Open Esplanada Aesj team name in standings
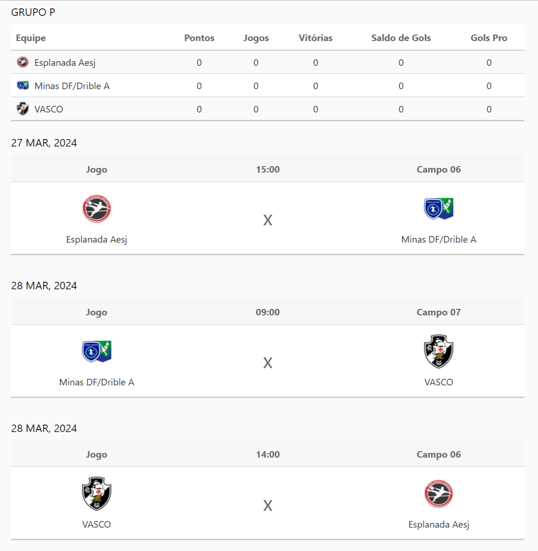 click(x=65, y=63)
